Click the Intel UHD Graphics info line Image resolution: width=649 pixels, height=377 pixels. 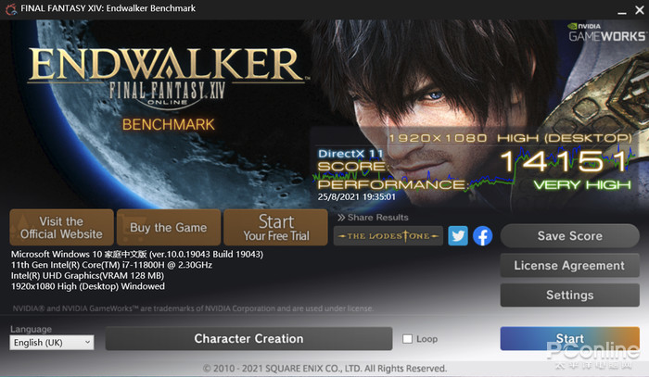pos(87,275)
